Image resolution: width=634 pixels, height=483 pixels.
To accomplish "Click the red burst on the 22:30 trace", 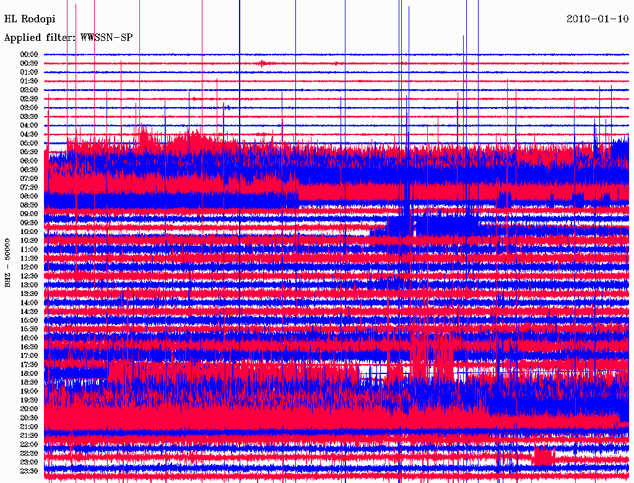I will tap(544, 457).
